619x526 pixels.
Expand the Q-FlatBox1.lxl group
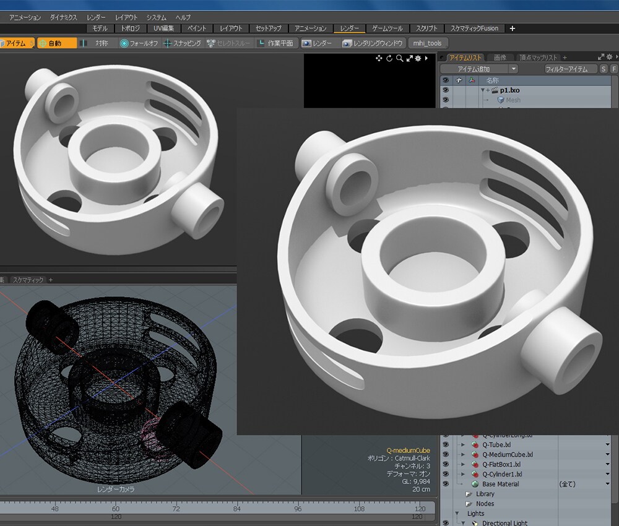coord(464,465)
